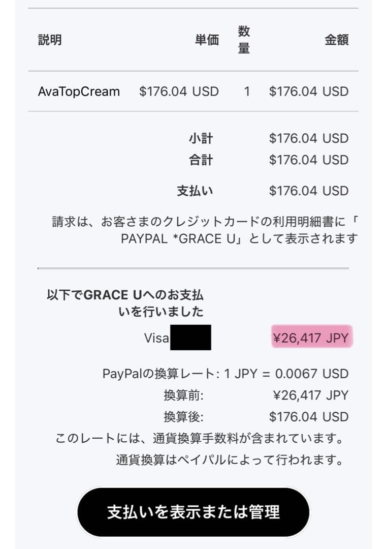Click the 金額 column header
The width and height of the screenshot is (387, 549).
(336, 40)
